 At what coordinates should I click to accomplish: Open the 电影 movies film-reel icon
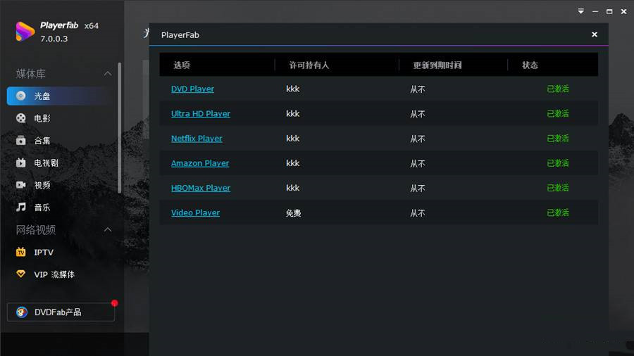coord(20,118)
